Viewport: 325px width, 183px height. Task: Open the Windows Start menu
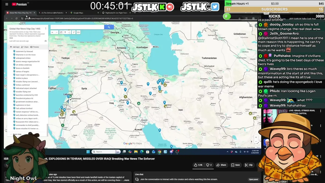(88, 152)
